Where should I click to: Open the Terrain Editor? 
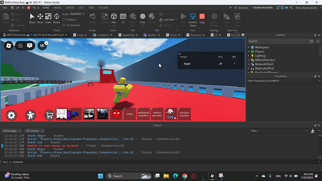pos(92,19)
